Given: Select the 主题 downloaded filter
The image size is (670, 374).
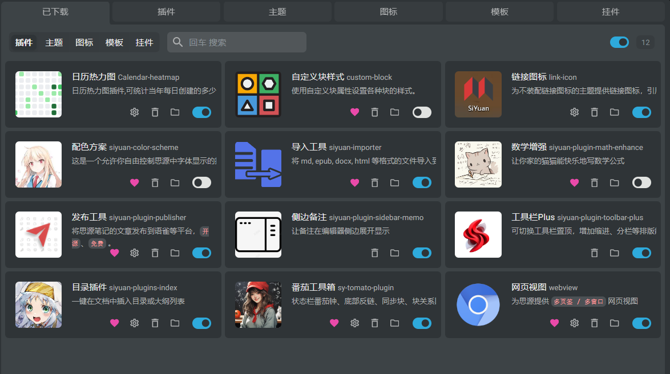Looking at the screenshot, I should coord(54,42).
